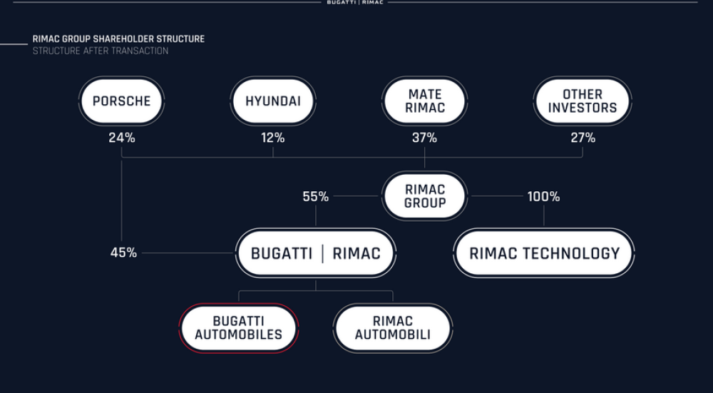Click the Rimac Technology box
This screenshot has height=393, width=713.
[x=544, y=253]
